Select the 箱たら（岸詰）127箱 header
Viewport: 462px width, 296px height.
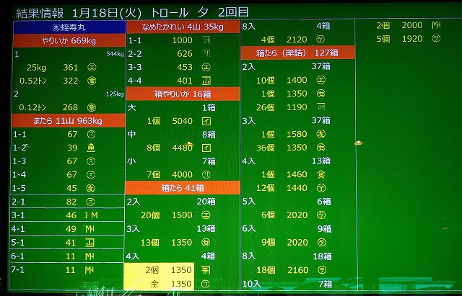click(297, 53)
